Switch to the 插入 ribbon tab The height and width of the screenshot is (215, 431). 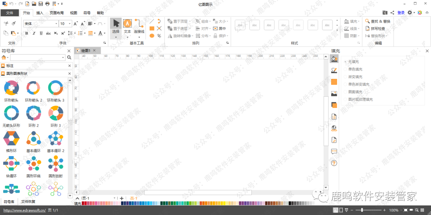[x=40, y=13]
